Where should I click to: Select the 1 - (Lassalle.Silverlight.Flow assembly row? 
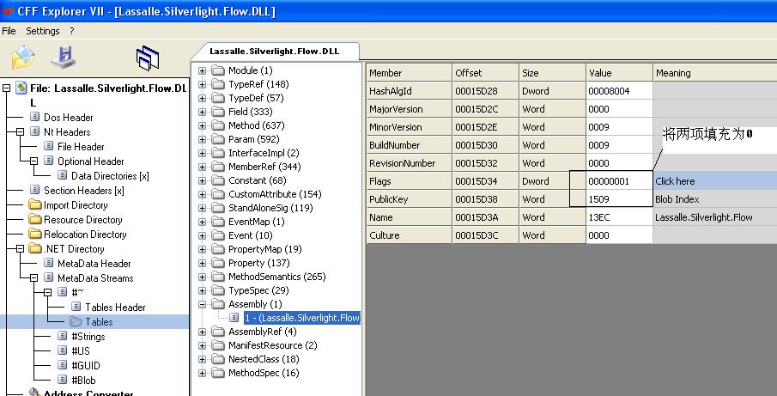click(301, 318)
